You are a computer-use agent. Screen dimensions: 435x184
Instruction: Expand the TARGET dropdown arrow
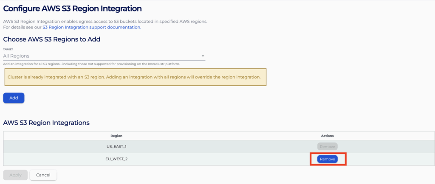(x=203, y=56)
